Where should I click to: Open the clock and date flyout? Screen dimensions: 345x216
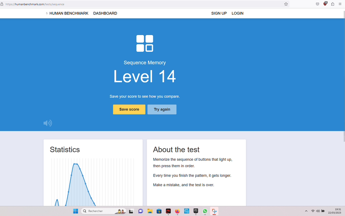coord(338,211)
